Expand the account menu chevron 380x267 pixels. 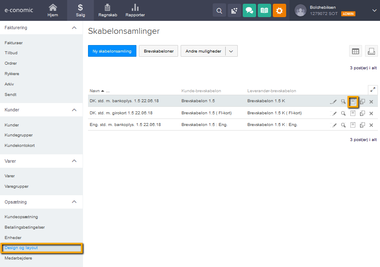pos(374,10)
